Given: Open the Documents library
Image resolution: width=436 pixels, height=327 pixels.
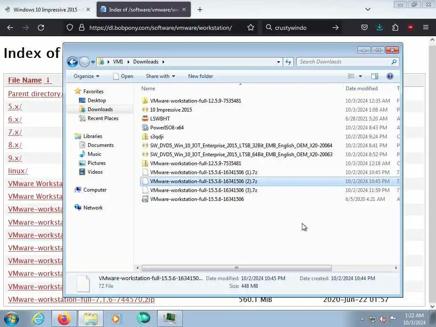Looking at the screenshot, I should (x=97, y=145).
